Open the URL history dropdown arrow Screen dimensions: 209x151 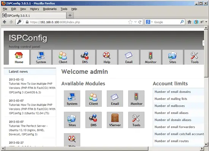pyautogui.click(x=135, y=22)
